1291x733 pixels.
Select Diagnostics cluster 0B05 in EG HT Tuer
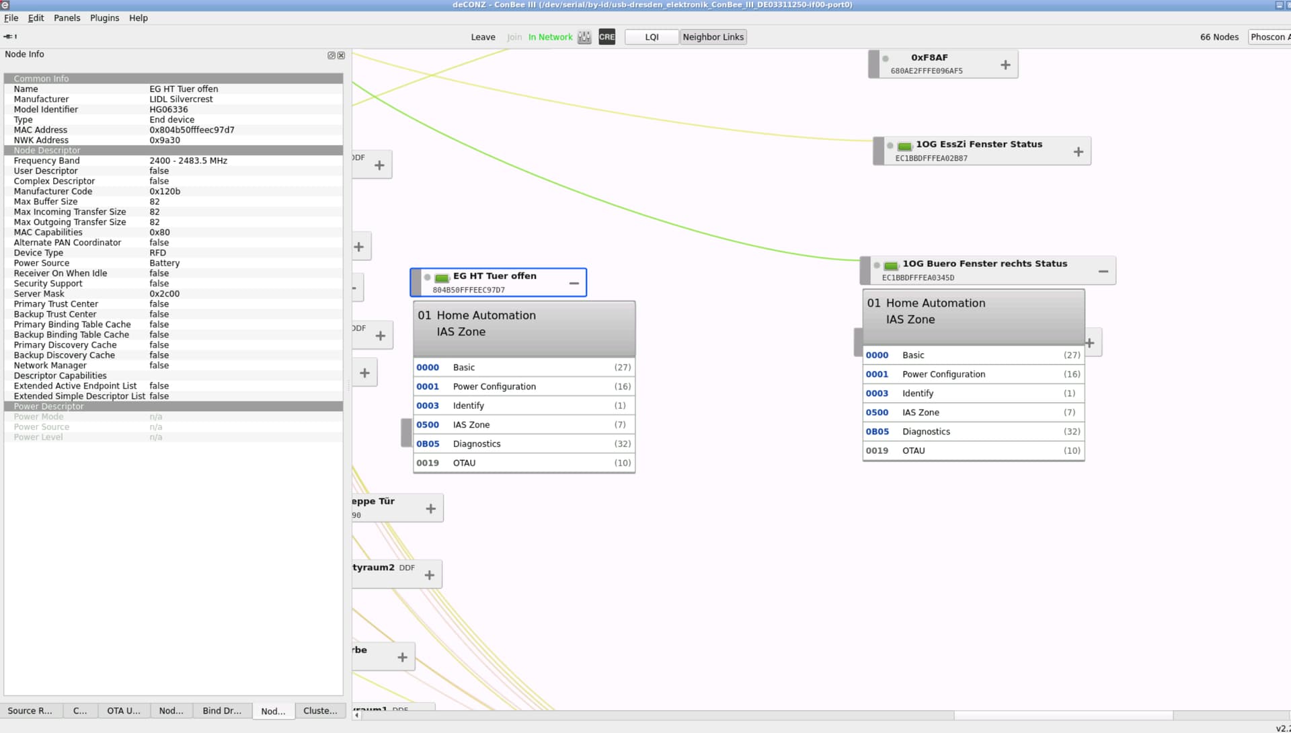click(524, 444)
